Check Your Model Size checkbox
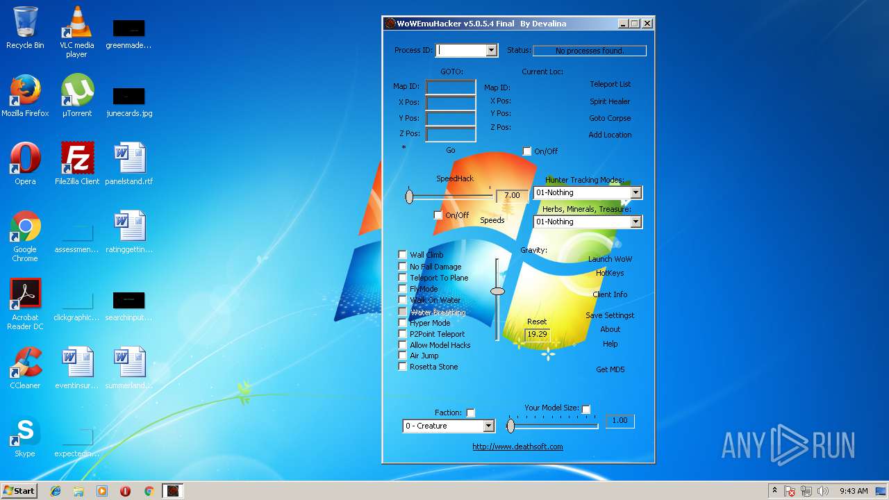Image resolution: width=889 pixels, height=500 pixels. (x=585, y=409)
